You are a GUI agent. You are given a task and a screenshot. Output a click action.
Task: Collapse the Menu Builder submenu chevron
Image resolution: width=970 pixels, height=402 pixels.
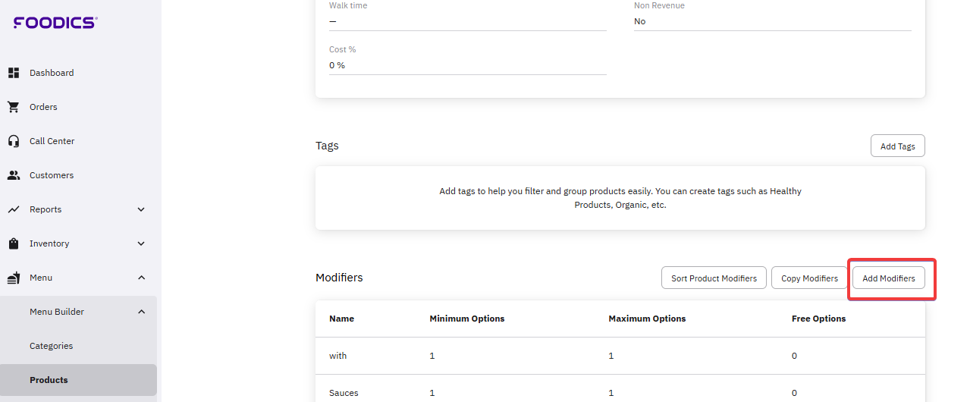point(141,312)
